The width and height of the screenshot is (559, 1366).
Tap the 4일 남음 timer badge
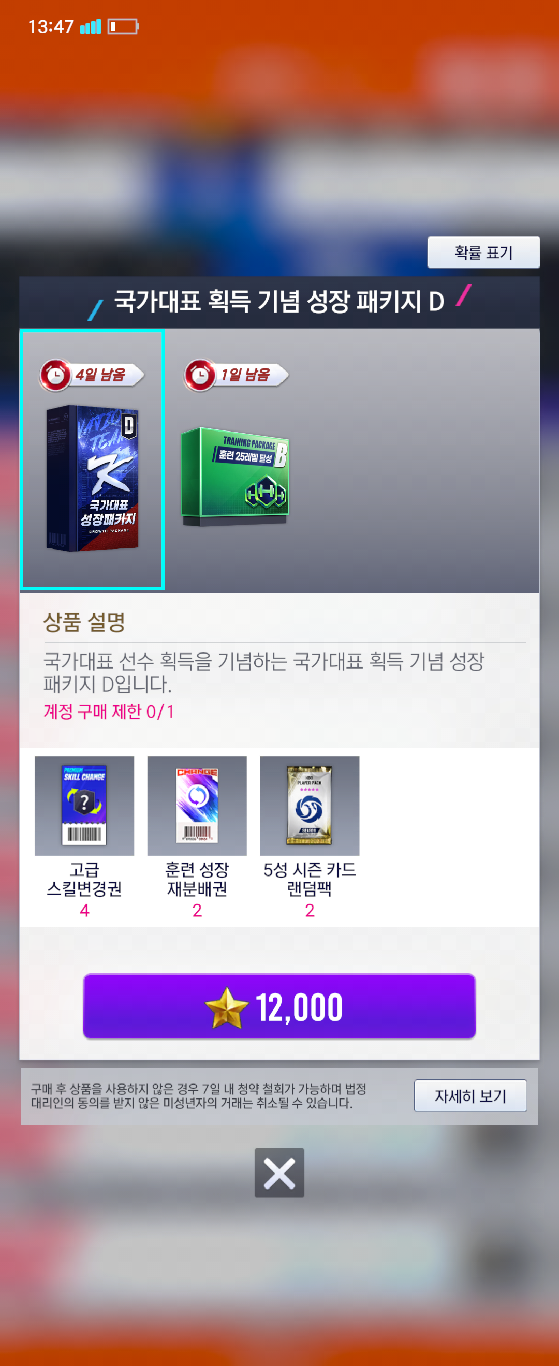(91, 375)
